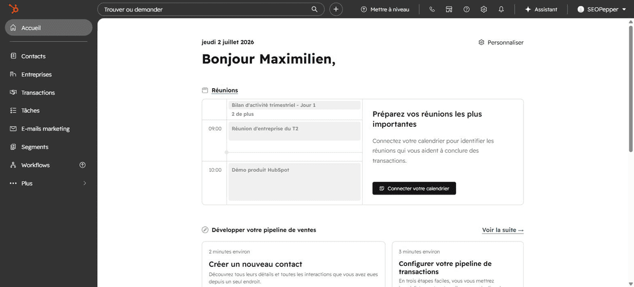Screen dimensions: 634x287
Task: Open Démo produit HubSpot event
Action: tap(294, 182)
